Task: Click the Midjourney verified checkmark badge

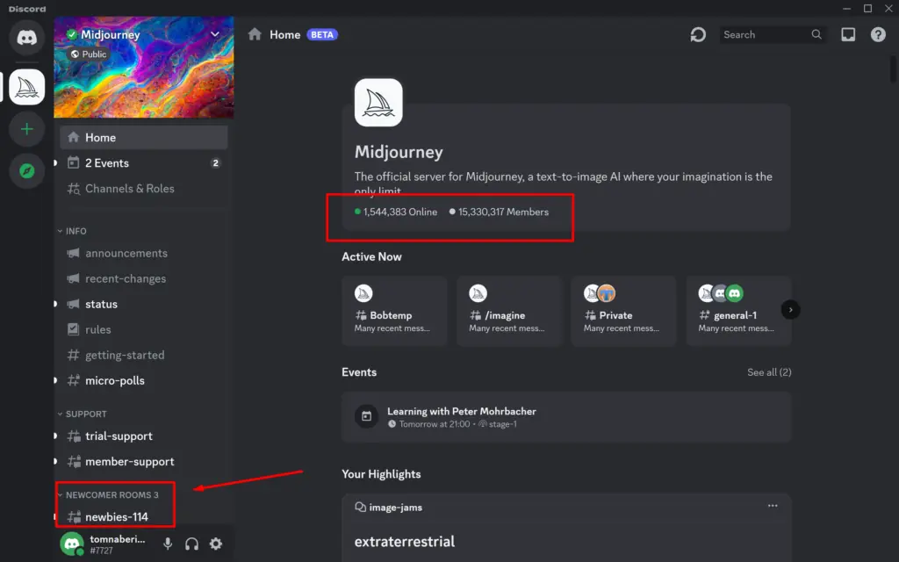Action: [72, 34]
